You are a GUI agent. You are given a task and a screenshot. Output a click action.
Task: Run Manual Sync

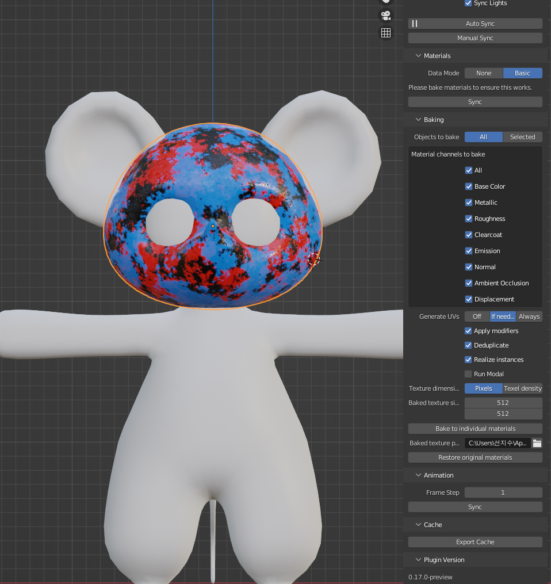pyautogui.click(x=475, y=38)
